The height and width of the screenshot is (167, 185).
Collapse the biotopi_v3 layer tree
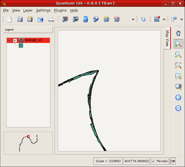click(10, 40)
